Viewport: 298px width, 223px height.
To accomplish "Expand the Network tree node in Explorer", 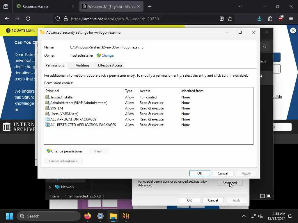I will pyautogui.click(x=50, y=187).
